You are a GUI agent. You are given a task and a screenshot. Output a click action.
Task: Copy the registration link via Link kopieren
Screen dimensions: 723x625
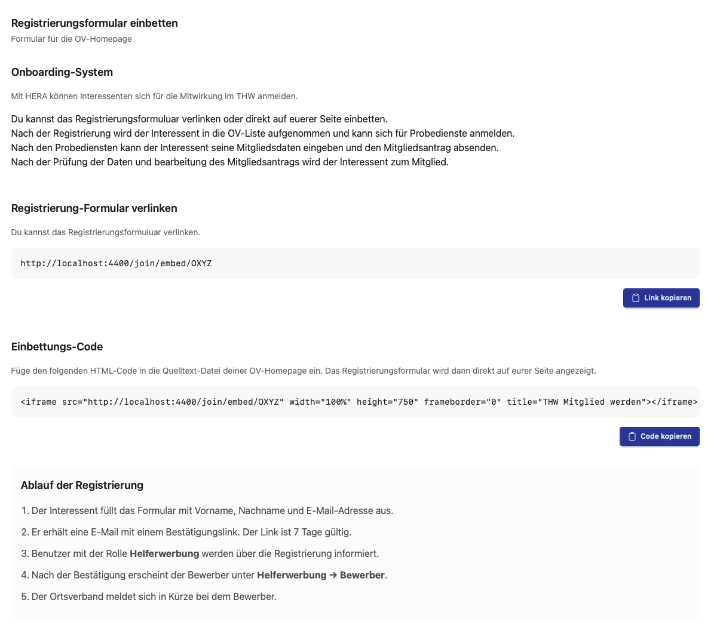661,298
